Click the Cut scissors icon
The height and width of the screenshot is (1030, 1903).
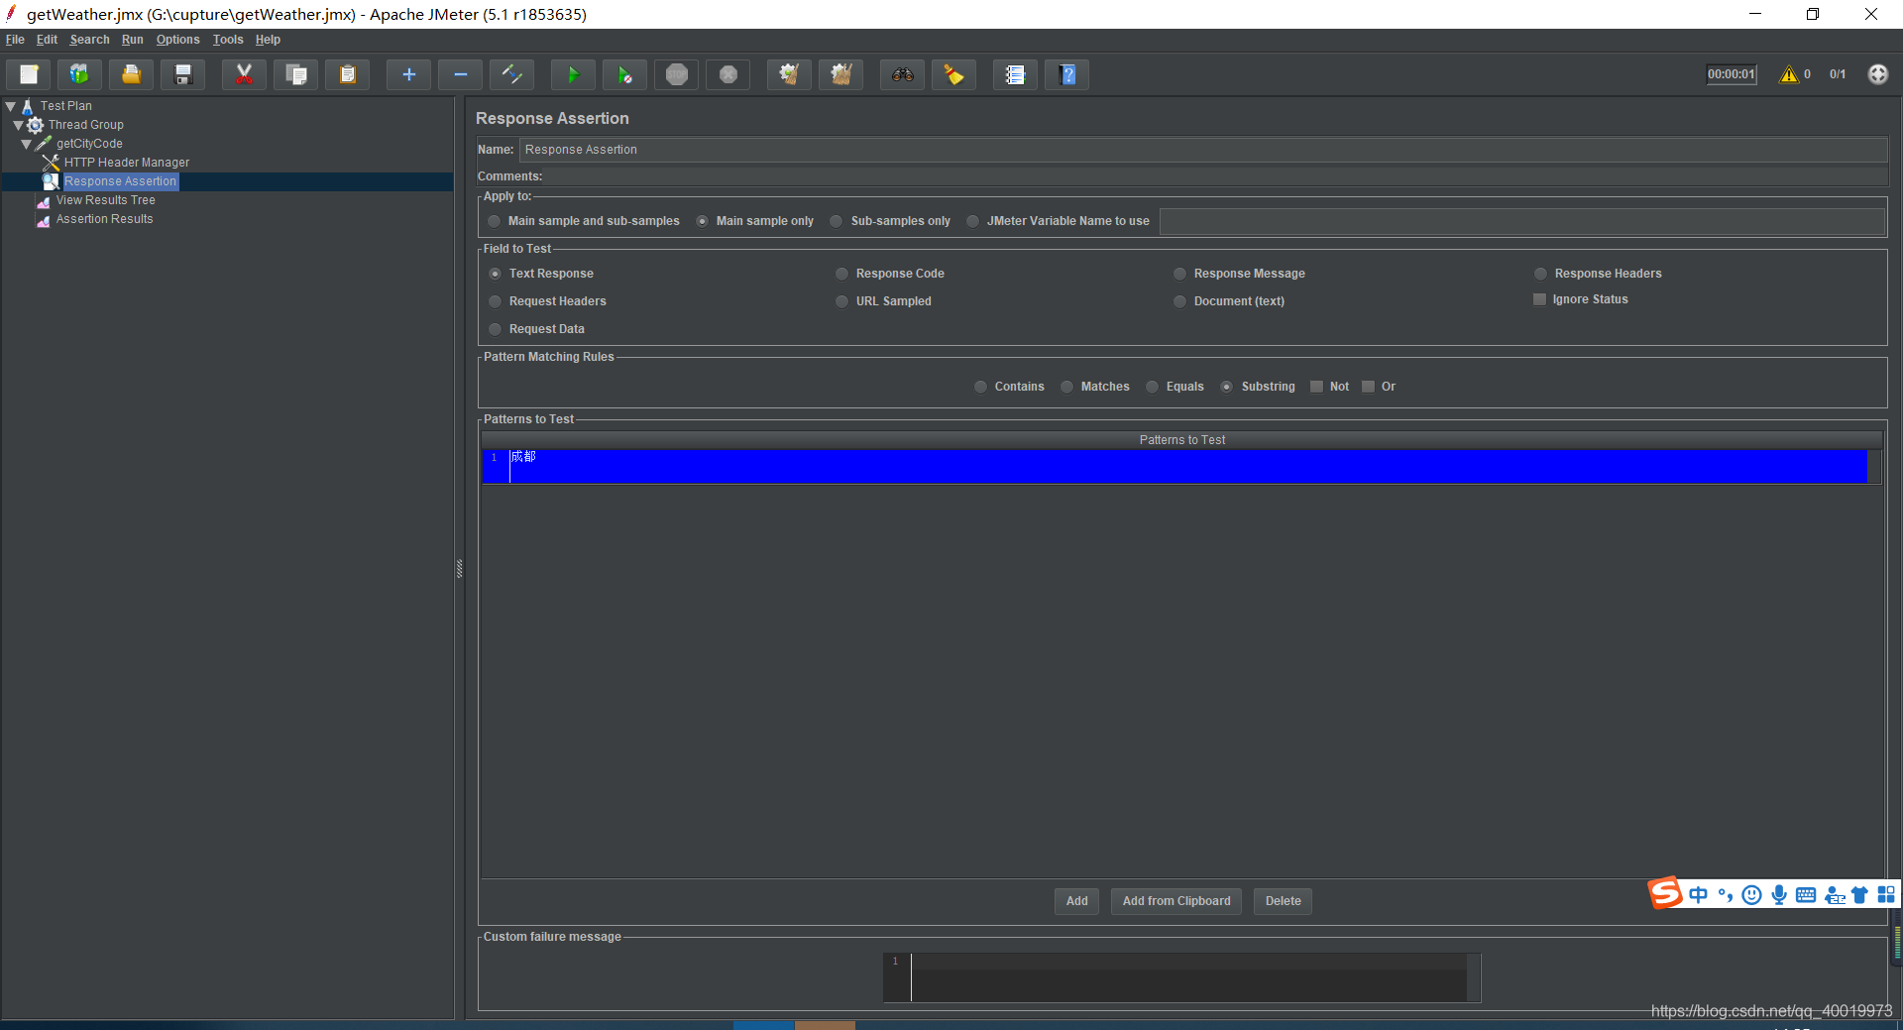click(x=244, y=74)
